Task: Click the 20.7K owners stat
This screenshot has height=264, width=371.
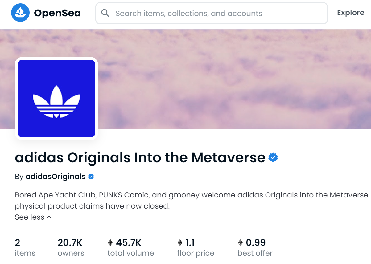Action: 71,248
